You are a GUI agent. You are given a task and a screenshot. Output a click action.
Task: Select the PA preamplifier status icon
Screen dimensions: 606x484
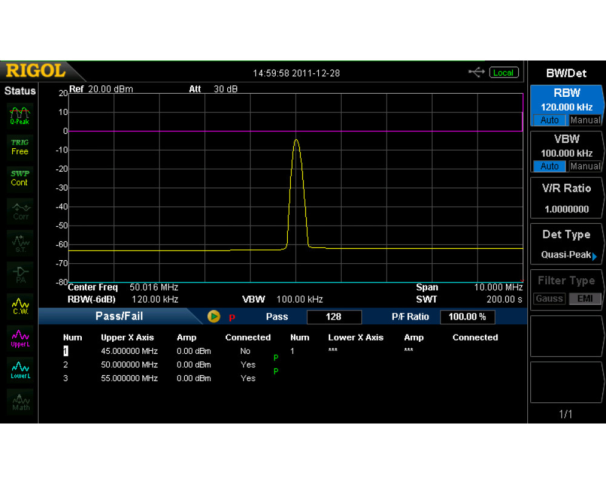click(x=20, y=273)
